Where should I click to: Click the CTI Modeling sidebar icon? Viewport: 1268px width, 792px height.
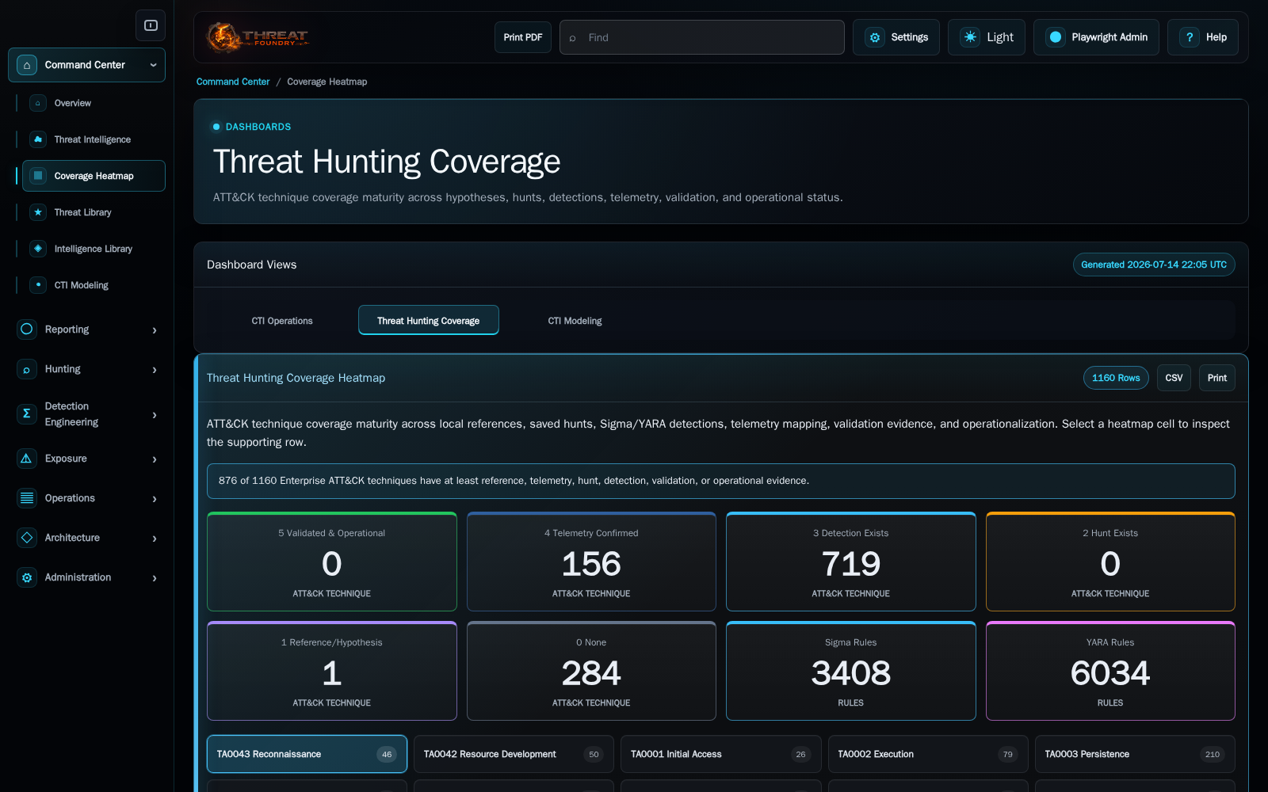pyautogui.click(x=38, y=285)
